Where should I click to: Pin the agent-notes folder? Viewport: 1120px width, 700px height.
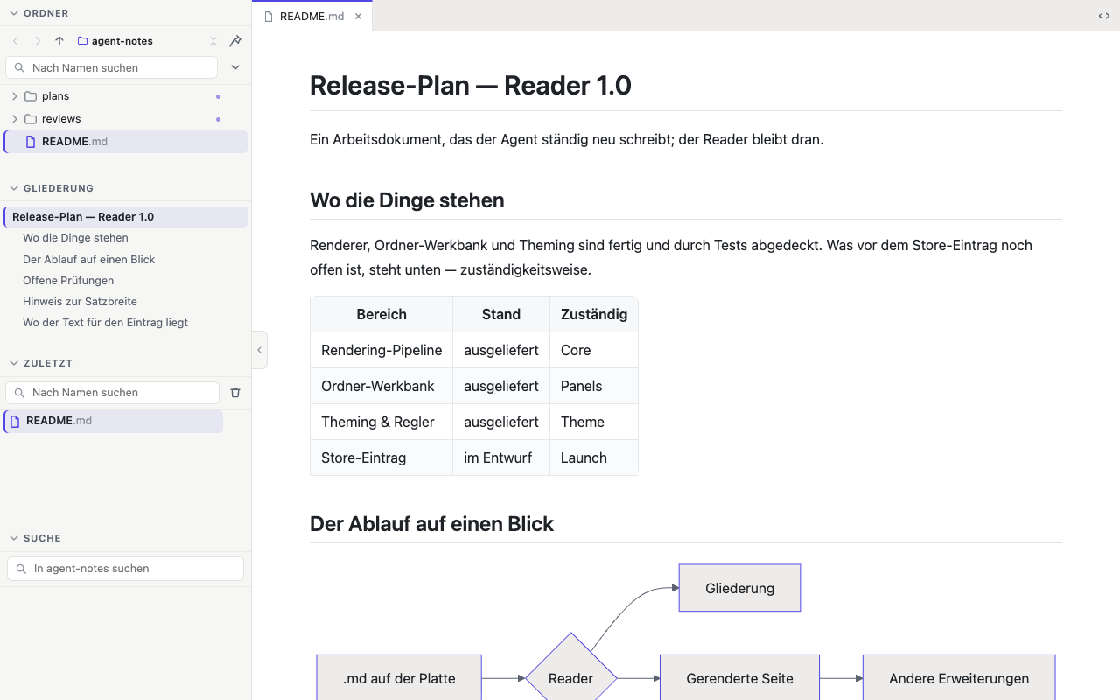[x=235, y=41]
